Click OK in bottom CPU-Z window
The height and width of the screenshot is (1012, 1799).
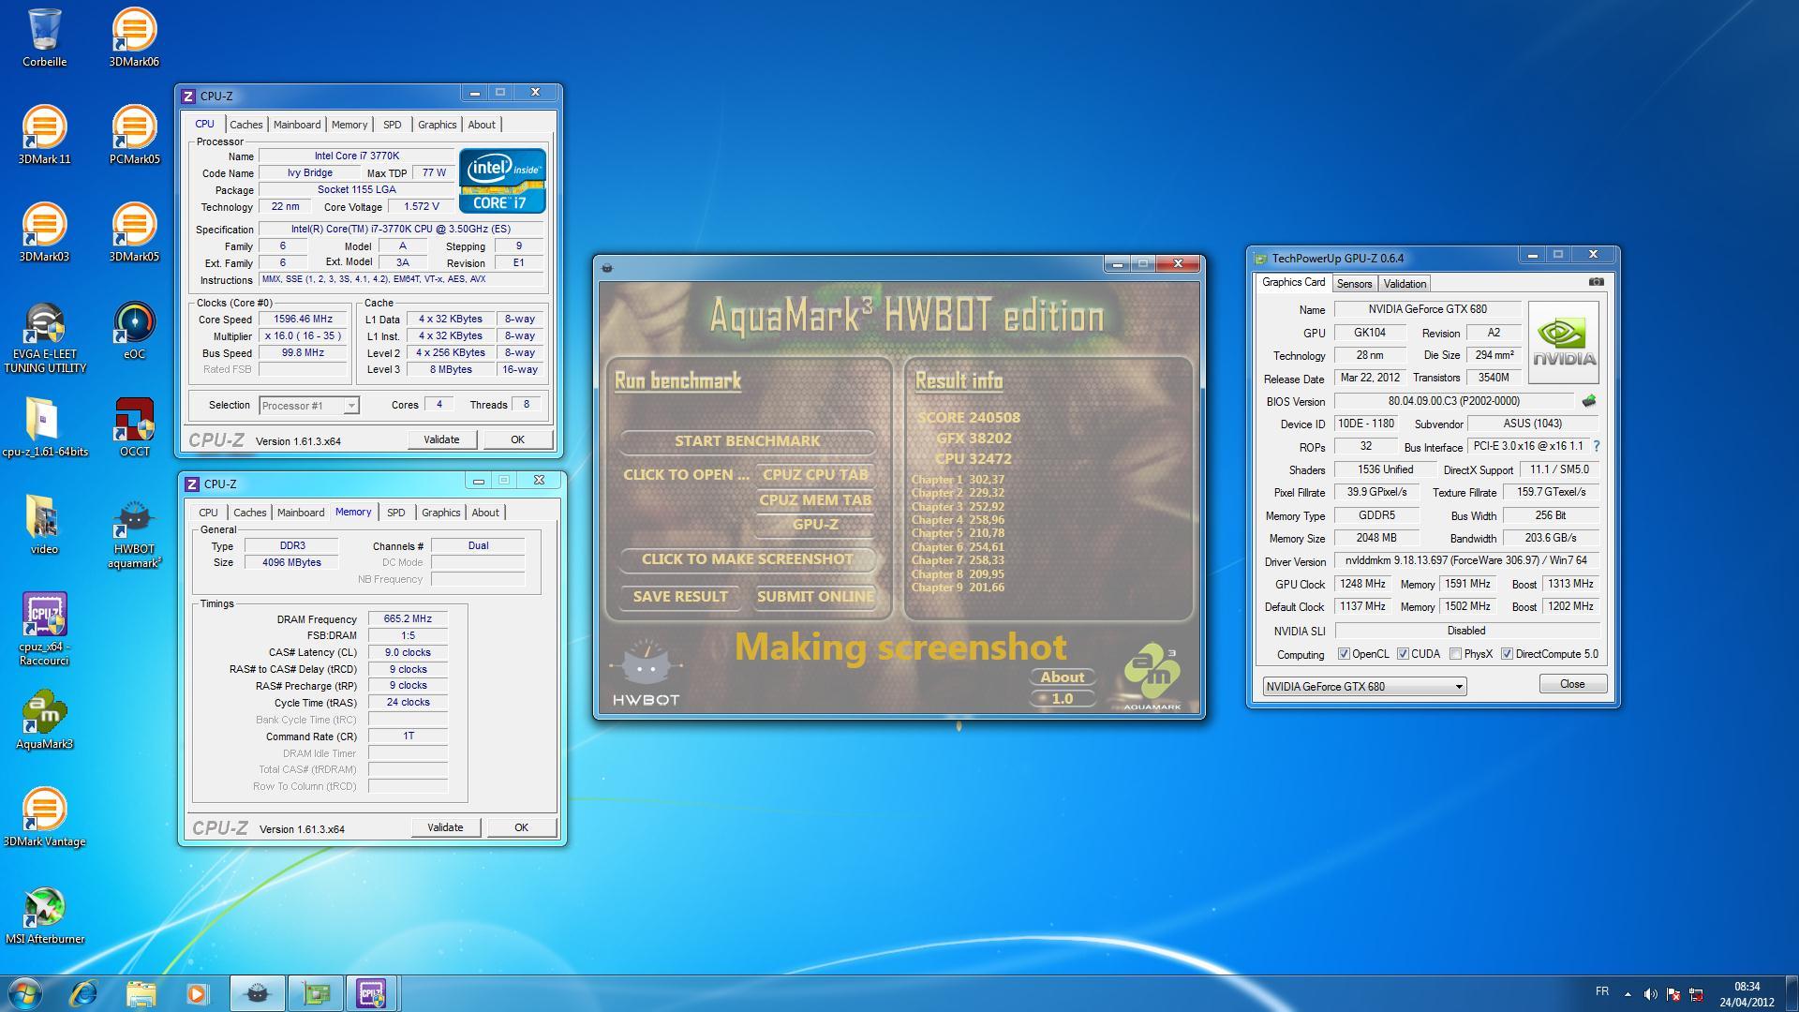(x=521, y=827)
